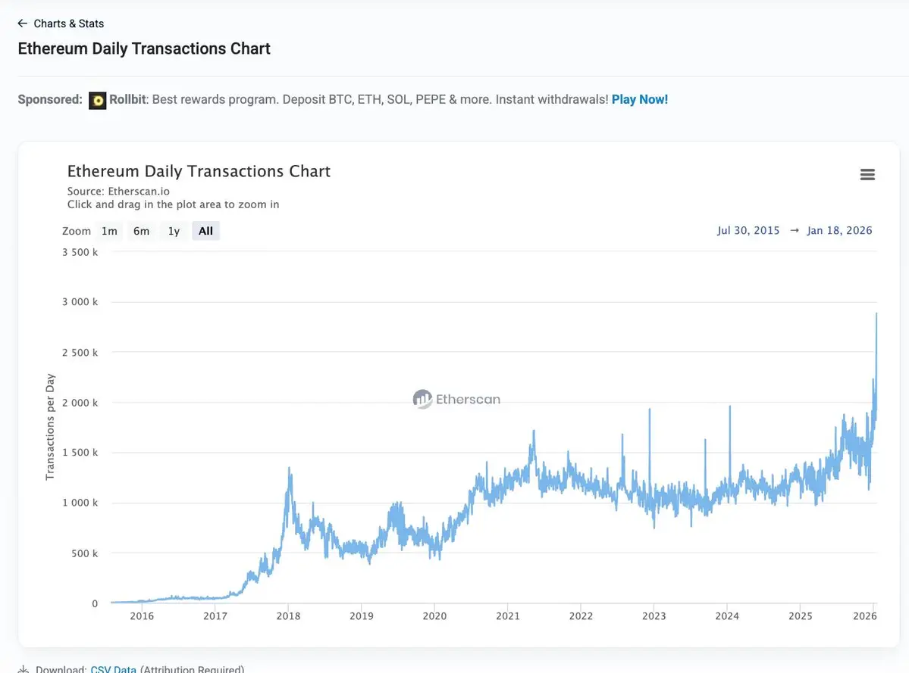Return to Charts & Stats

69,23
